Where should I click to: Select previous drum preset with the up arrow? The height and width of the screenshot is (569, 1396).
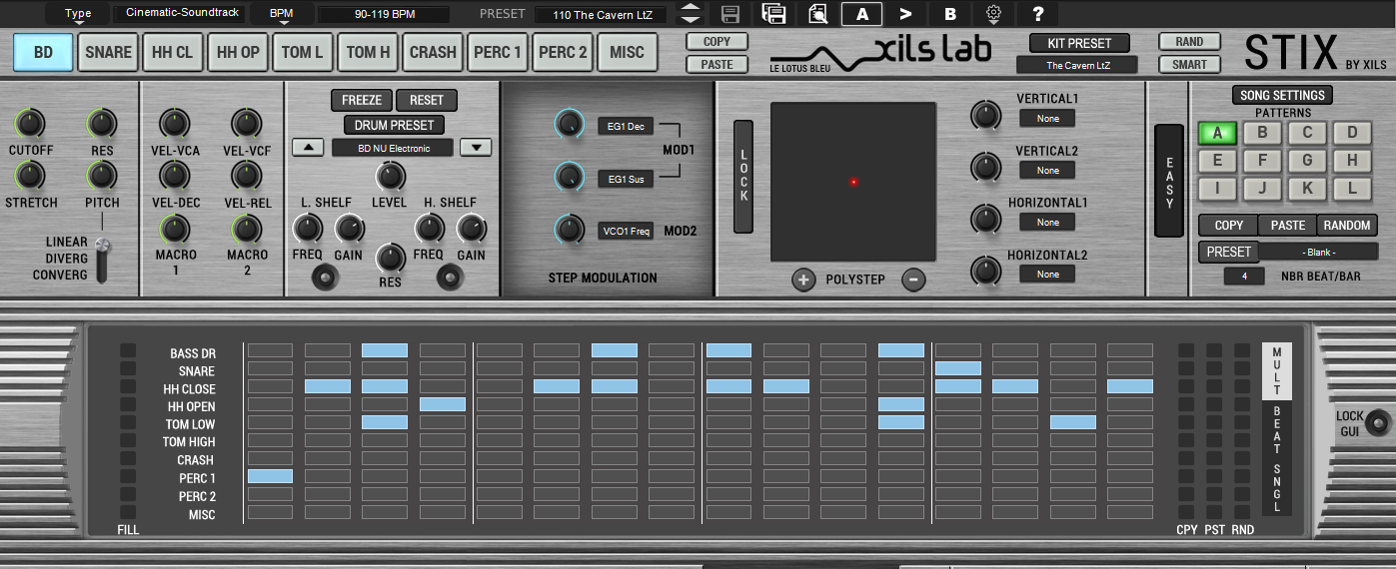(308, 148)
